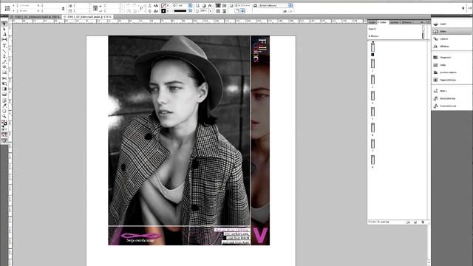
Task: Open Zeichenformate panel from right dock
Action: [x=452, y=106]
